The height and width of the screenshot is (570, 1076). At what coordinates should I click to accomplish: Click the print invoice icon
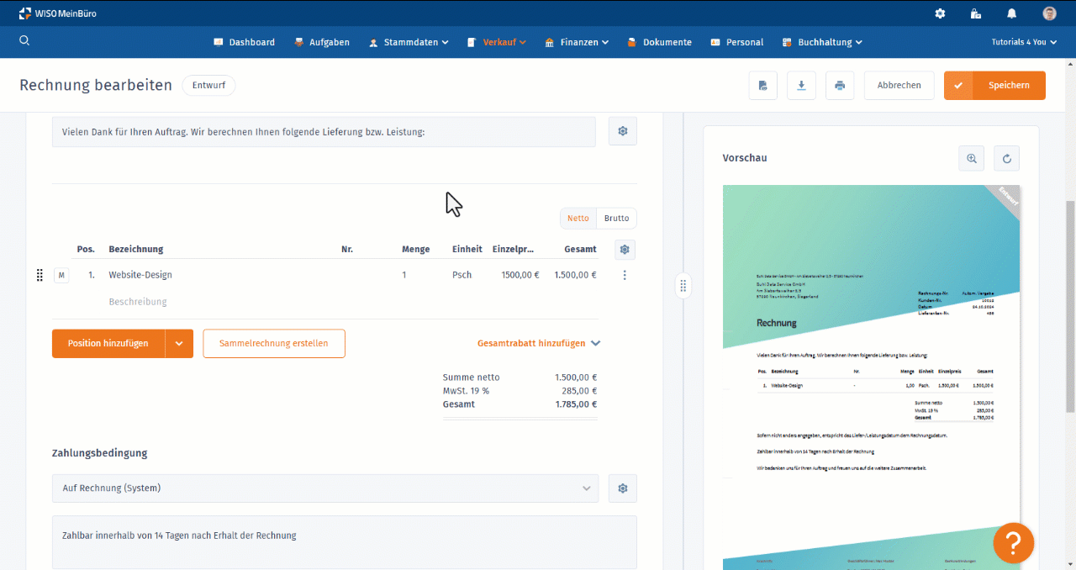tap(840, 86)
